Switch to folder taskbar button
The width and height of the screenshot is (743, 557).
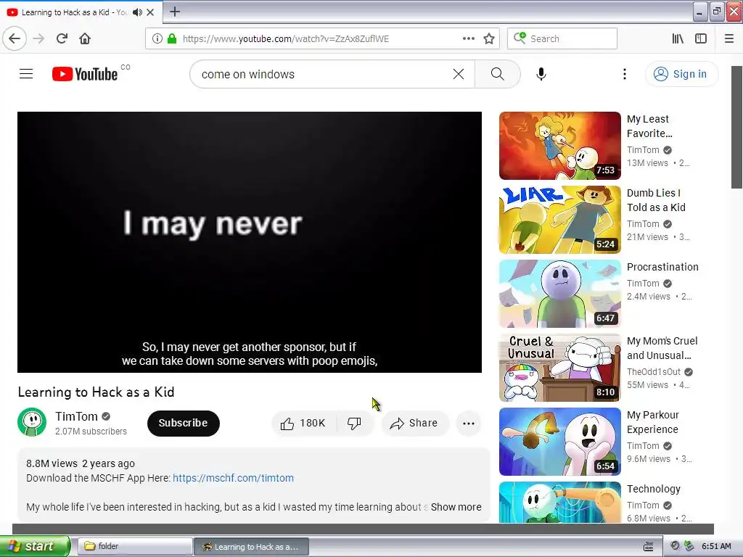[x=134, y=546]
